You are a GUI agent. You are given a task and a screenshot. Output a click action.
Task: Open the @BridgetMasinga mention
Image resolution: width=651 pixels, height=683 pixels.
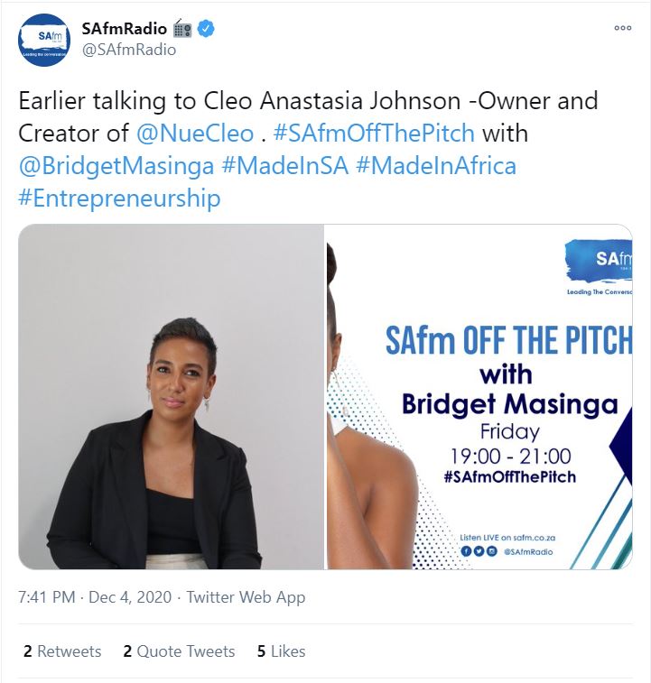(116, 166)
